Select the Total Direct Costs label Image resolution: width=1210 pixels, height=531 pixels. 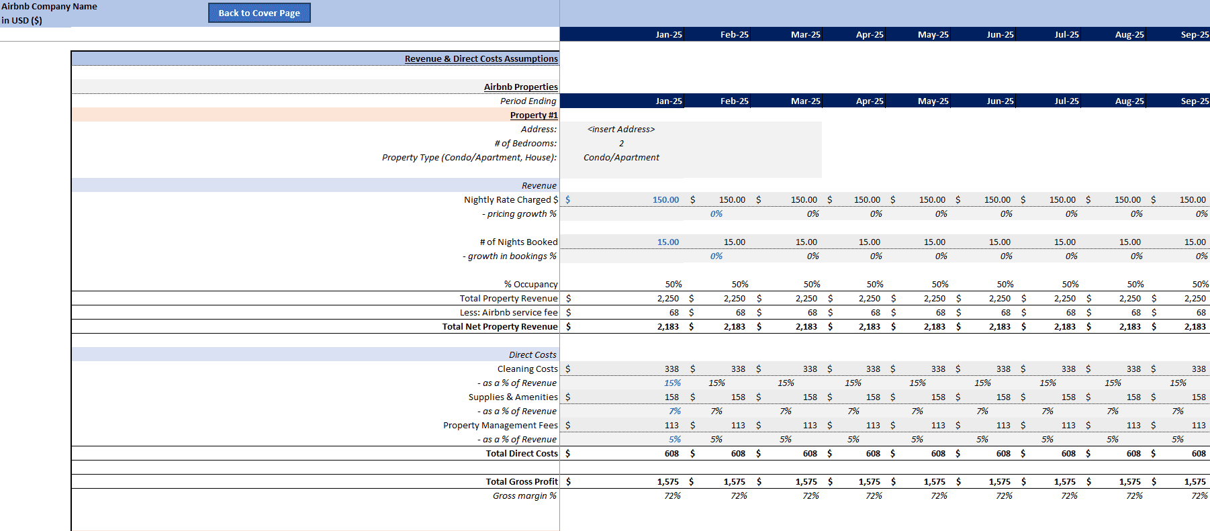coord(522,453)
